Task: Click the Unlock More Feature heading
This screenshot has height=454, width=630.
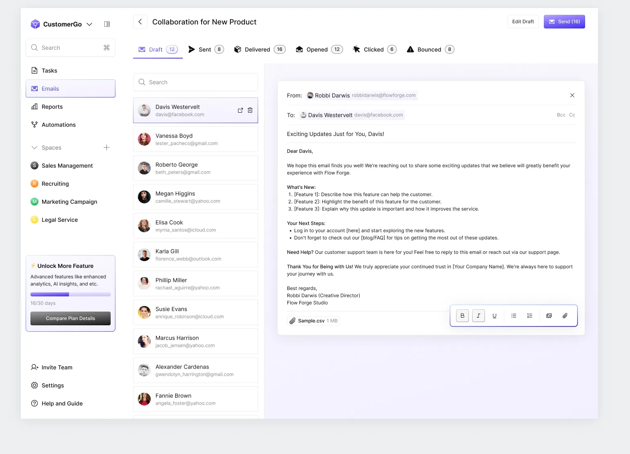Action: coord(65,266)
